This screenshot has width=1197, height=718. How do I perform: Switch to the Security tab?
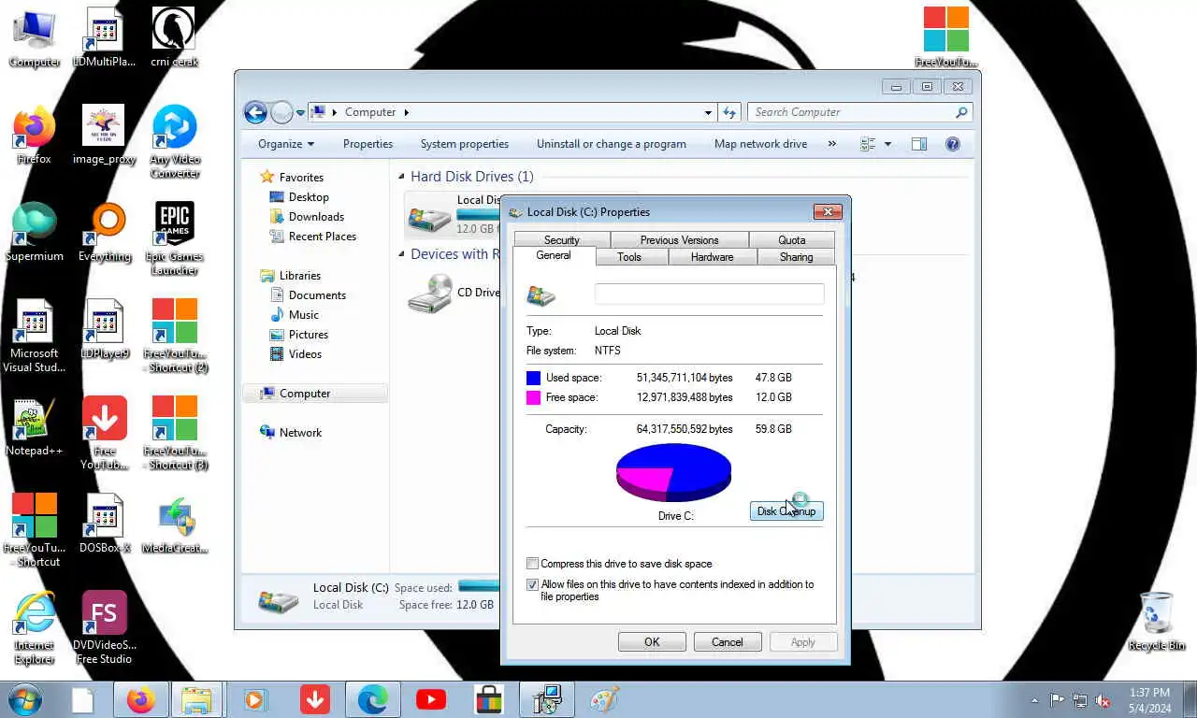[562, 240]
